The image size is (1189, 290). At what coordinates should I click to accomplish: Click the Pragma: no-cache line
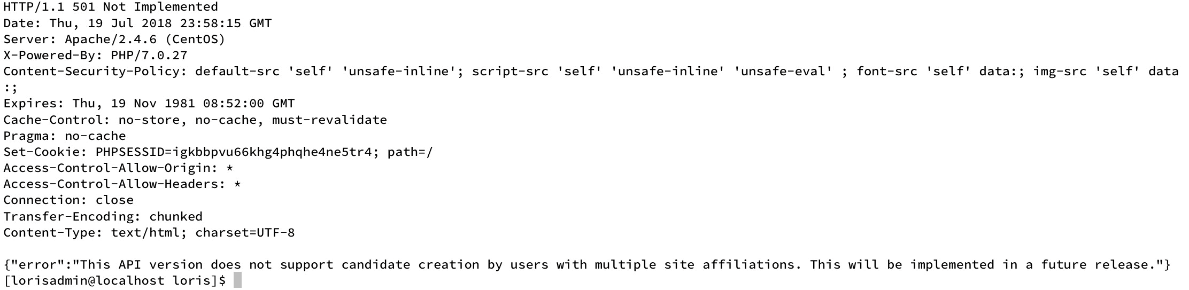pyautogui.click(x=65, y=136)
